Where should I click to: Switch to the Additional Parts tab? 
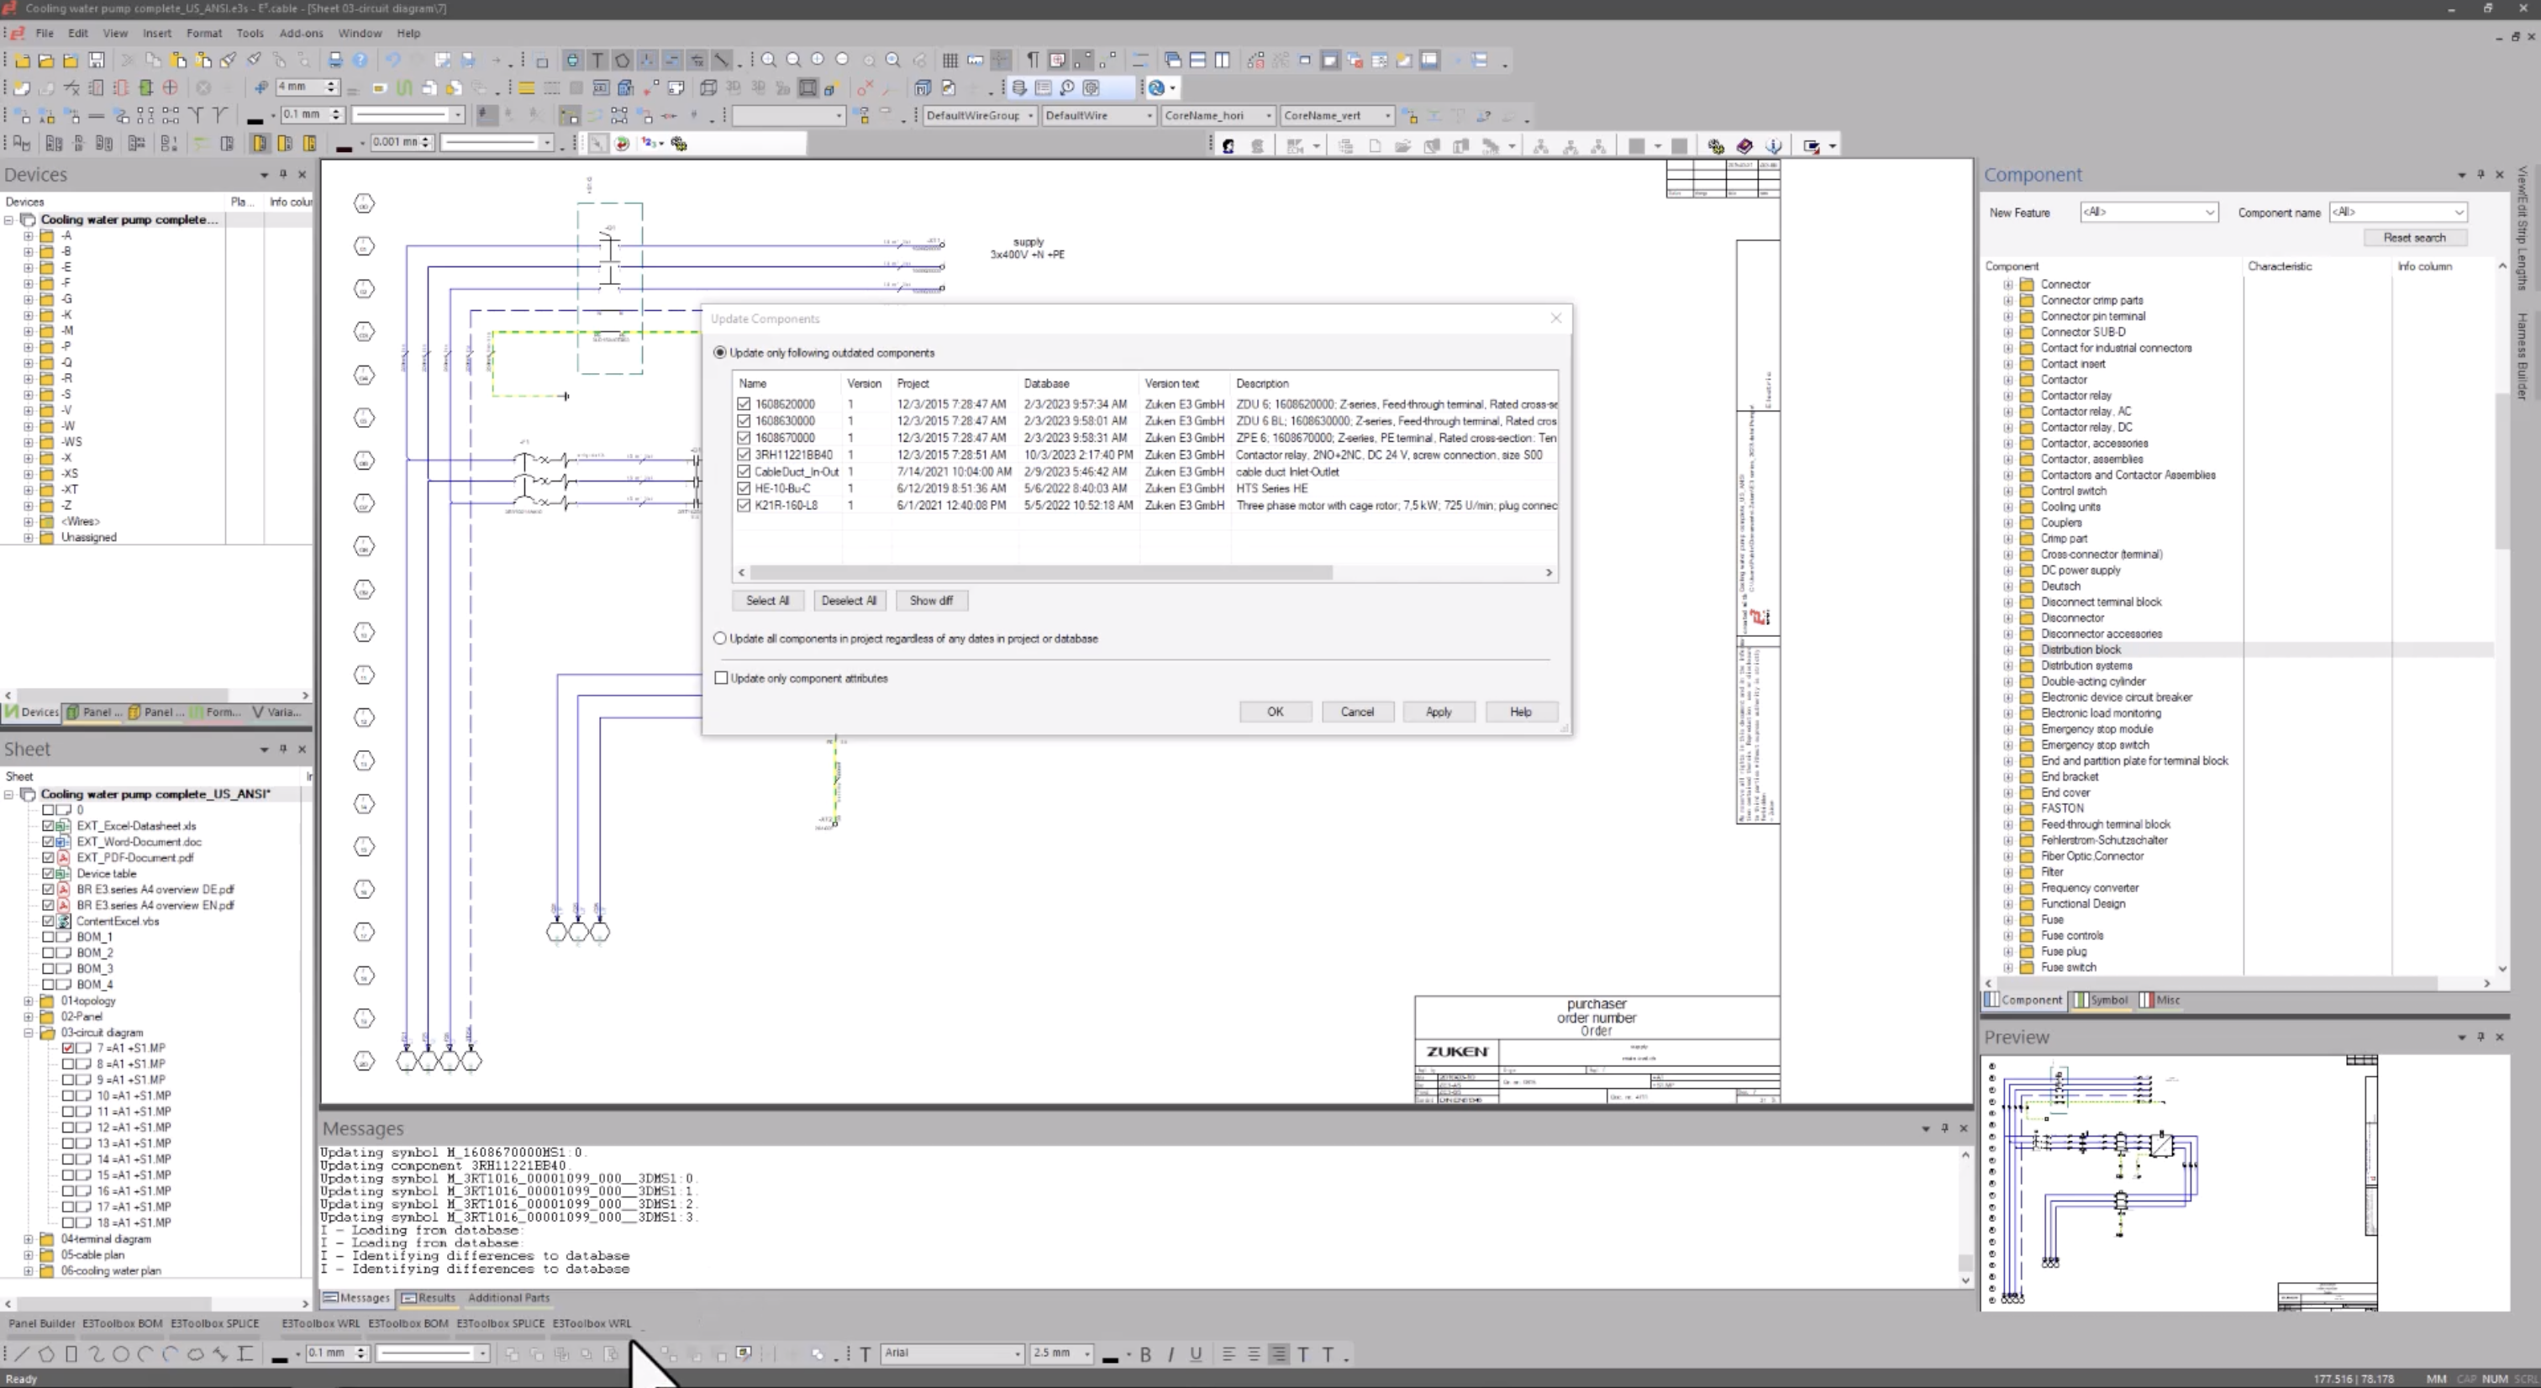point(509,1297)
